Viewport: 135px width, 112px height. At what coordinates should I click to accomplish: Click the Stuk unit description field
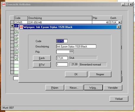(x=83, y=58)
